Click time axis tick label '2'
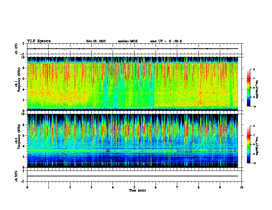This screenshot has height=210, width=272. [x=70, y=187]
